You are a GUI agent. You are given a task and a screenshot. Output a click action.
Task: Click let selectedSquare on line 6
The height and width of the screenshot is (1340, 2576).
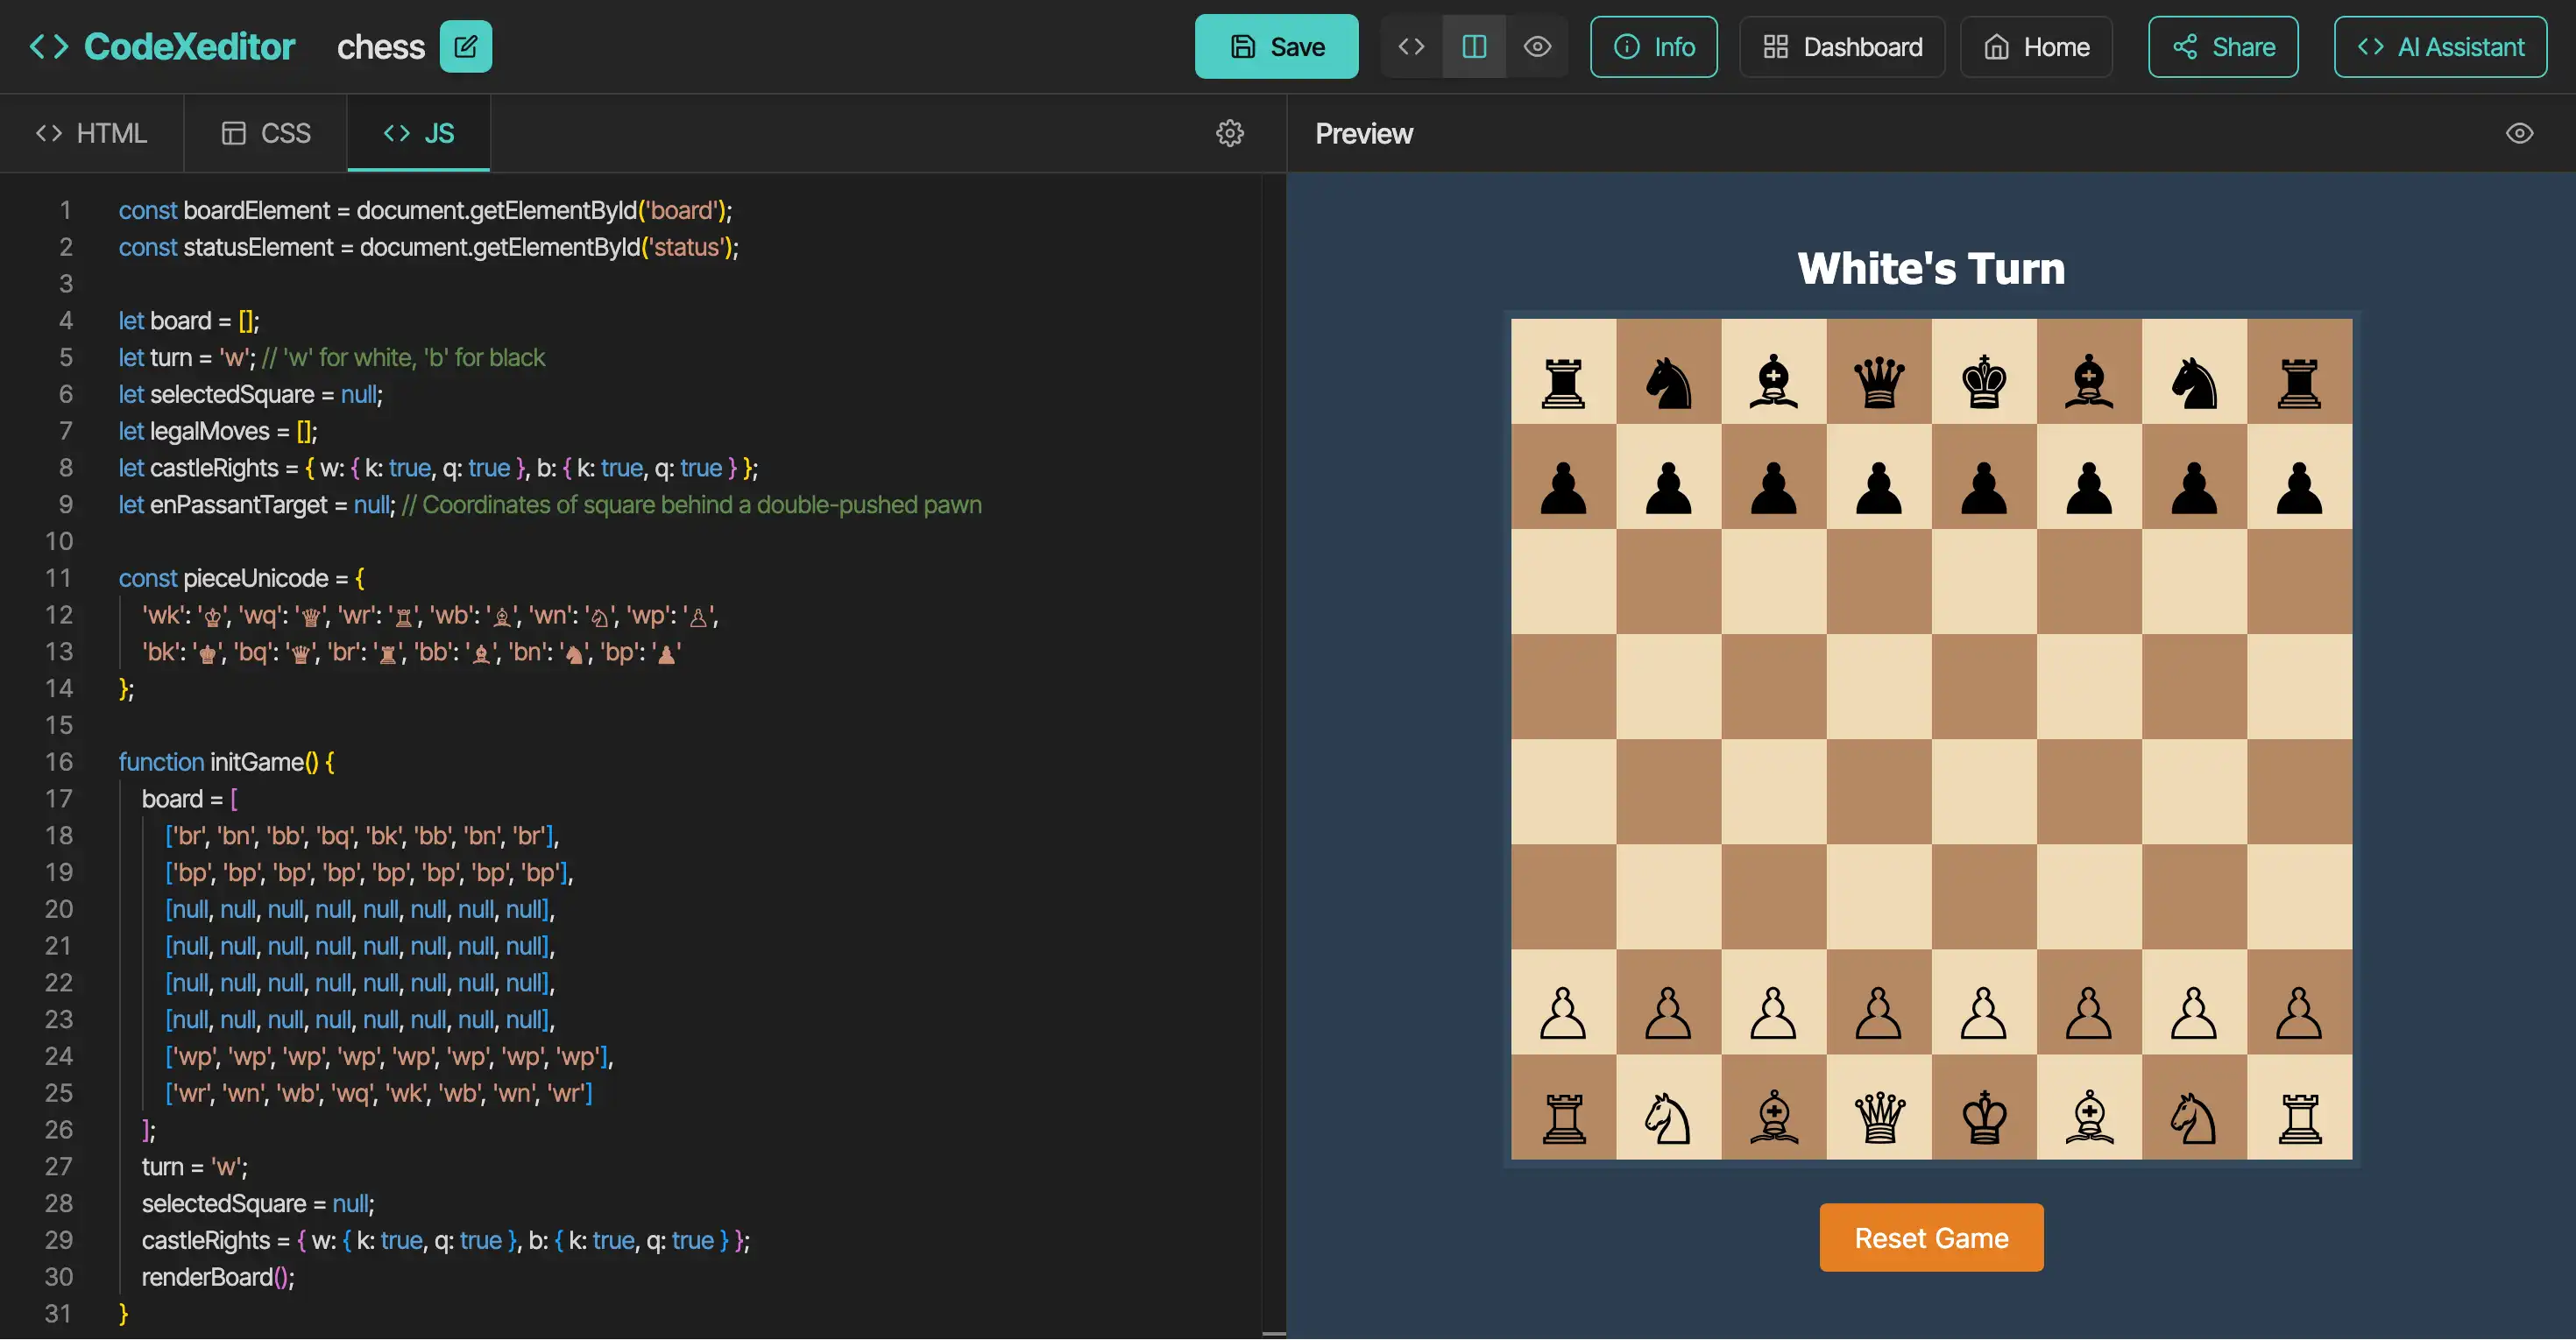(250, 394)
